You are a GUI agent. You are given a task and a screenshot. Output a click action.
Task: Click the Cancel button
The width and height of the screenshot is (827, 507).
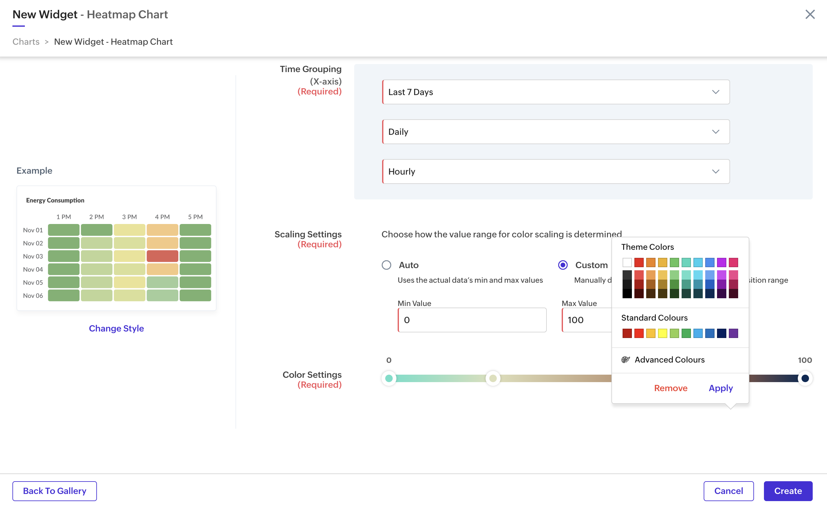[728, 491]
